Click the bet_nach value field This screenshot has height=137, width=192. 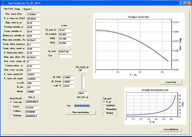(83, 70)
